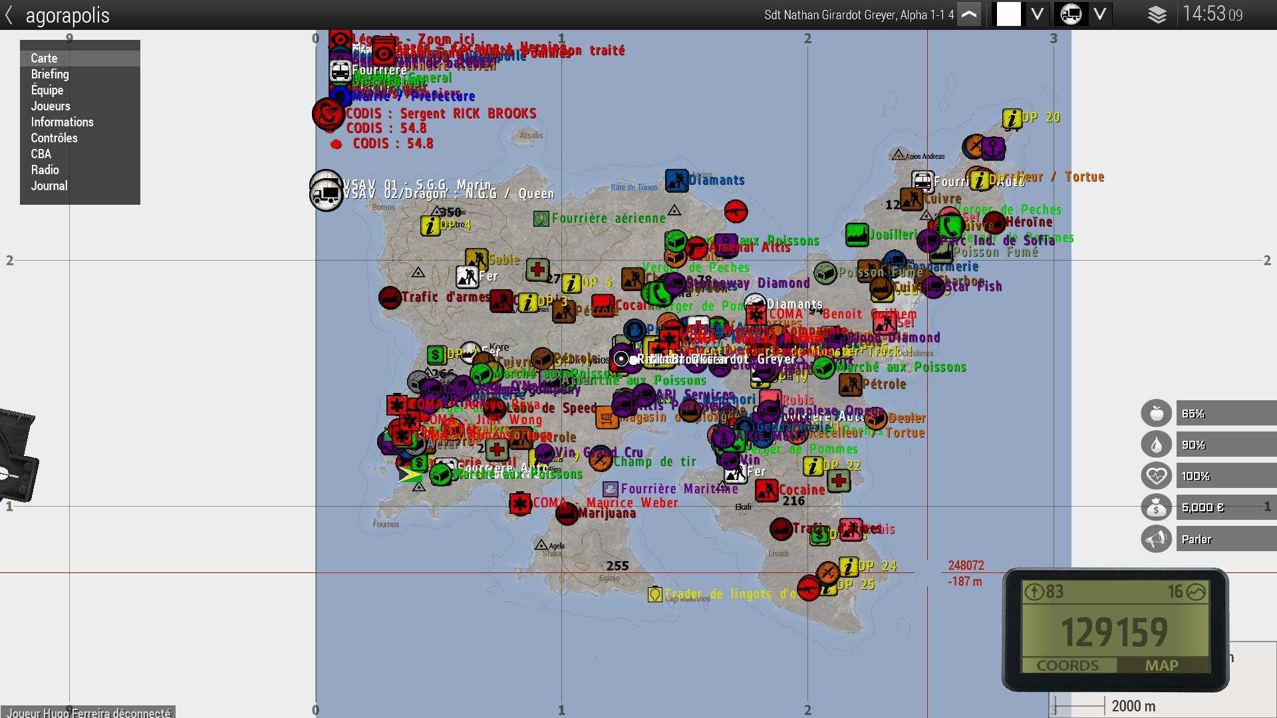Open the Journal entry

tap(80, 186)
